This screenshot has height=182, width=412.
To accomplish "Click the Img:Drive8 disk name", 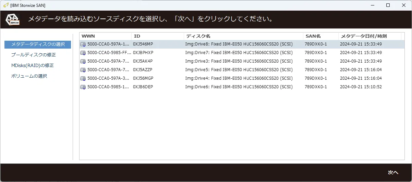I will (239, 44).
